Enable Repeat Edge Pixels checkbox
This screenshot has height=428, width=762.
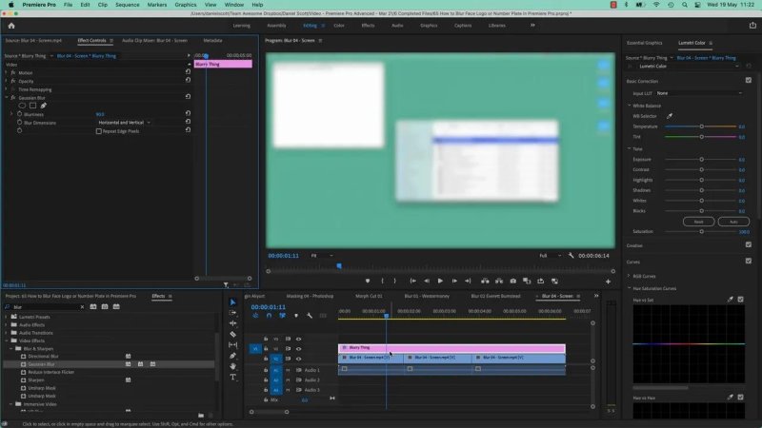(x=99, y=131)
